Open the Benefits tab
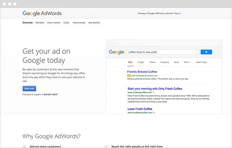The height and width of the screenshot is (148, 232). click(x=40, y=23)
